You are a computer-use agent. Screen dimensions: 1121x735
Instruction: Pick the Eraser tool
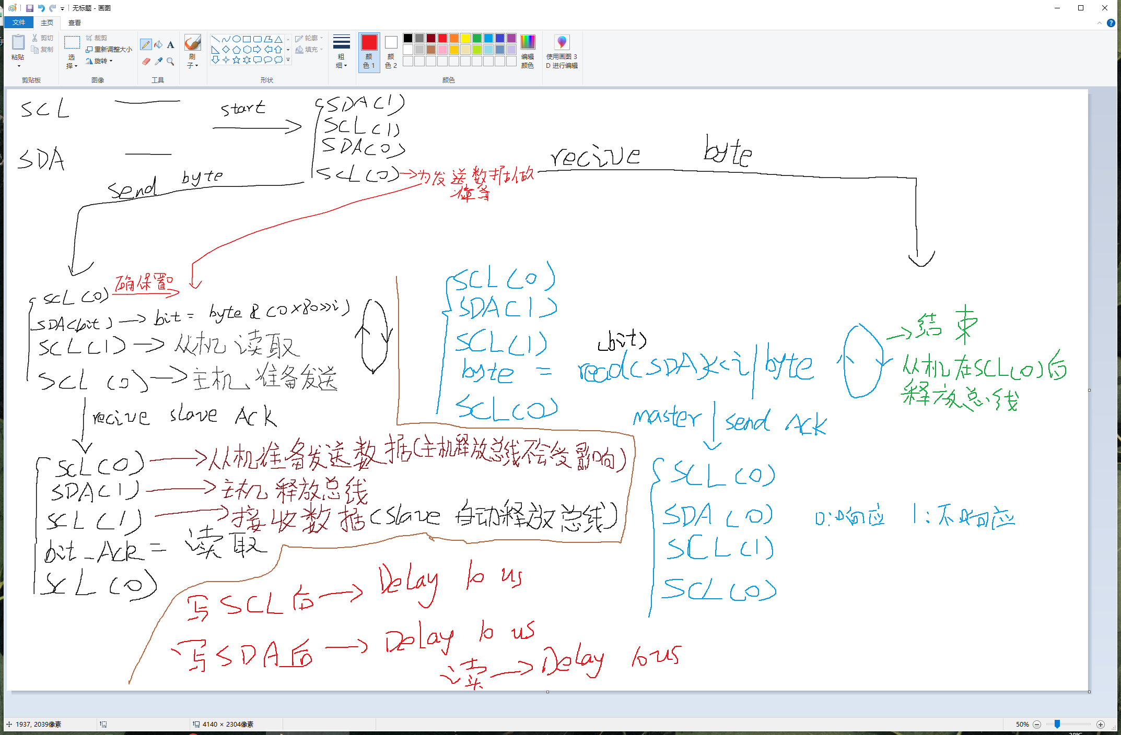point(146,62)
